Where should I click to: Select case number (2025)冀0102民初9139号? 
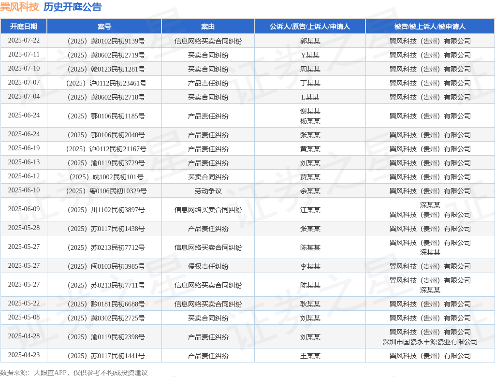coord(106,42)
